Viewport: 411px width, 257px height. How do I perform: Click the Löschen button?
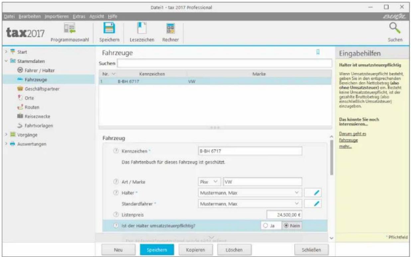(x=235, y=249)
